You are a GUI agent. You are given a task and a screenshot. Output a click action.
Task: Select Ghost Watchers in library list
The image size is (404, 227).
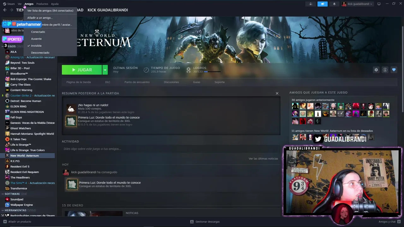click(x=21, y=128)
